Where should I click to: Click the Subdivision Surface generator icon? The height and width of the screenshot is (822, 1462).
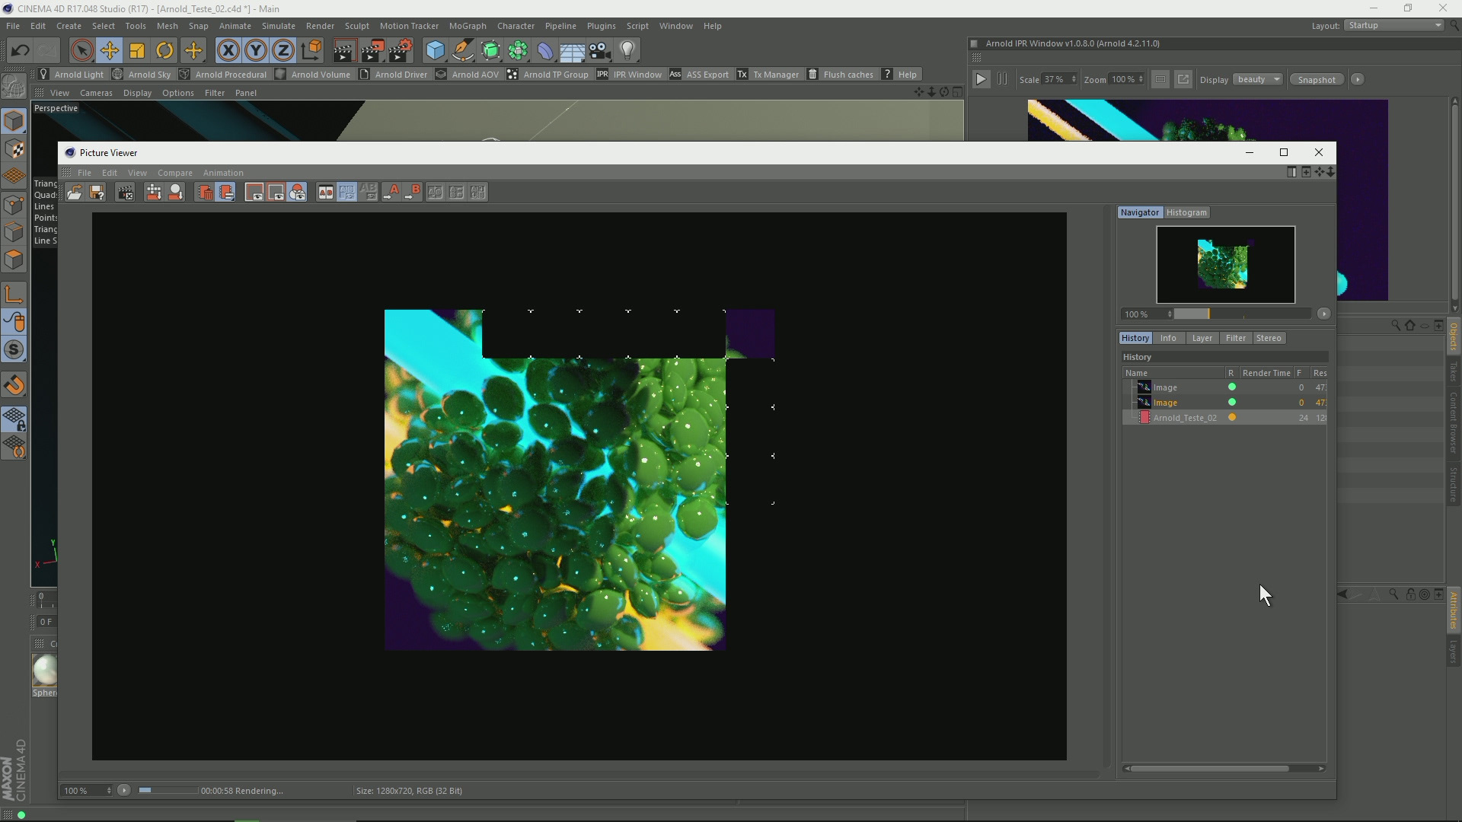coord(491,51)
